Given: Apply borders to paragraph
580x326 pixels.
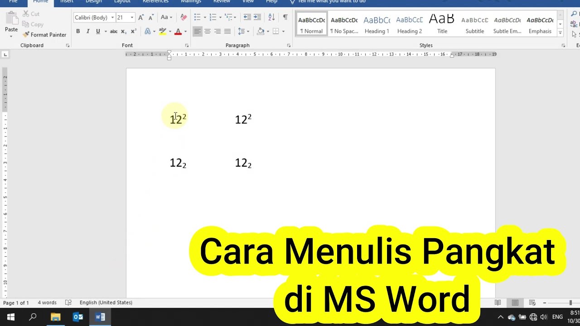Looking at the screenshot, I should (276, 31).
